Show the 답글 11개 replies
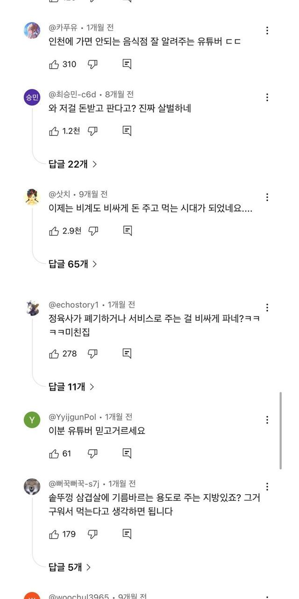299x599 pixels. [x=71, y=387]
